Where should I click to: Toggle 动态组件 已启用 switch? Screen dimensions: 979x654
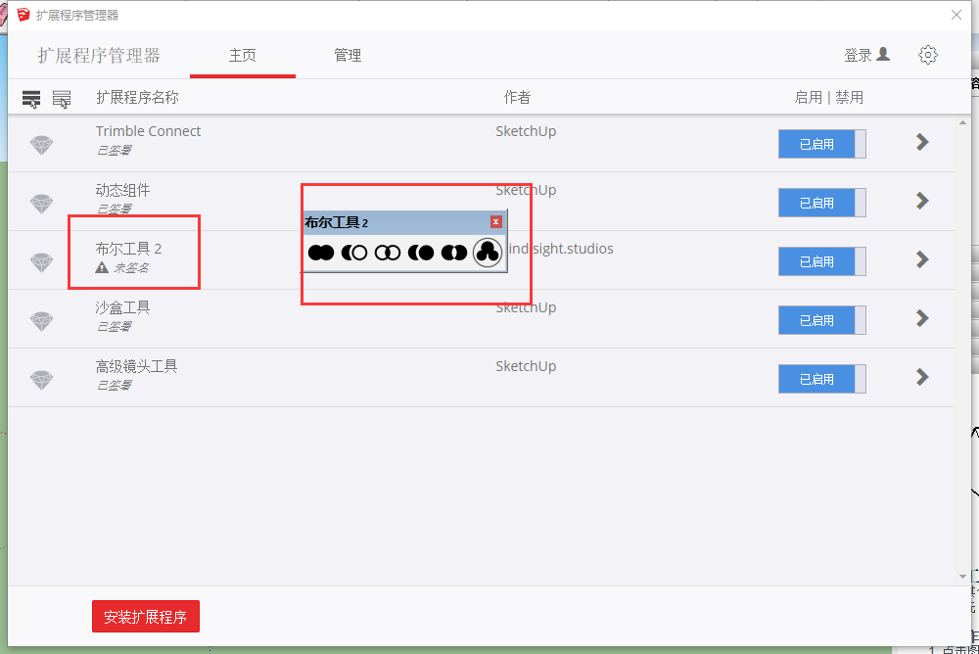821,203
